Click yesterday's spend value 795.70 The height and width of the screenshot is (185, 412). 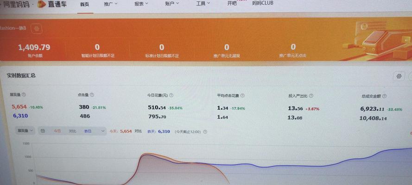[157, 117]
